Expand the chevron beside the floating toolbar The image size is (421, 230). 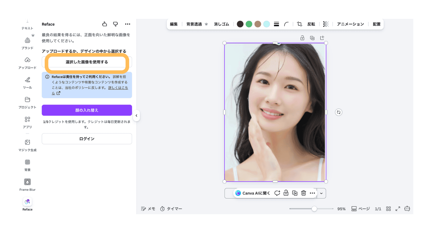[321, 193]
